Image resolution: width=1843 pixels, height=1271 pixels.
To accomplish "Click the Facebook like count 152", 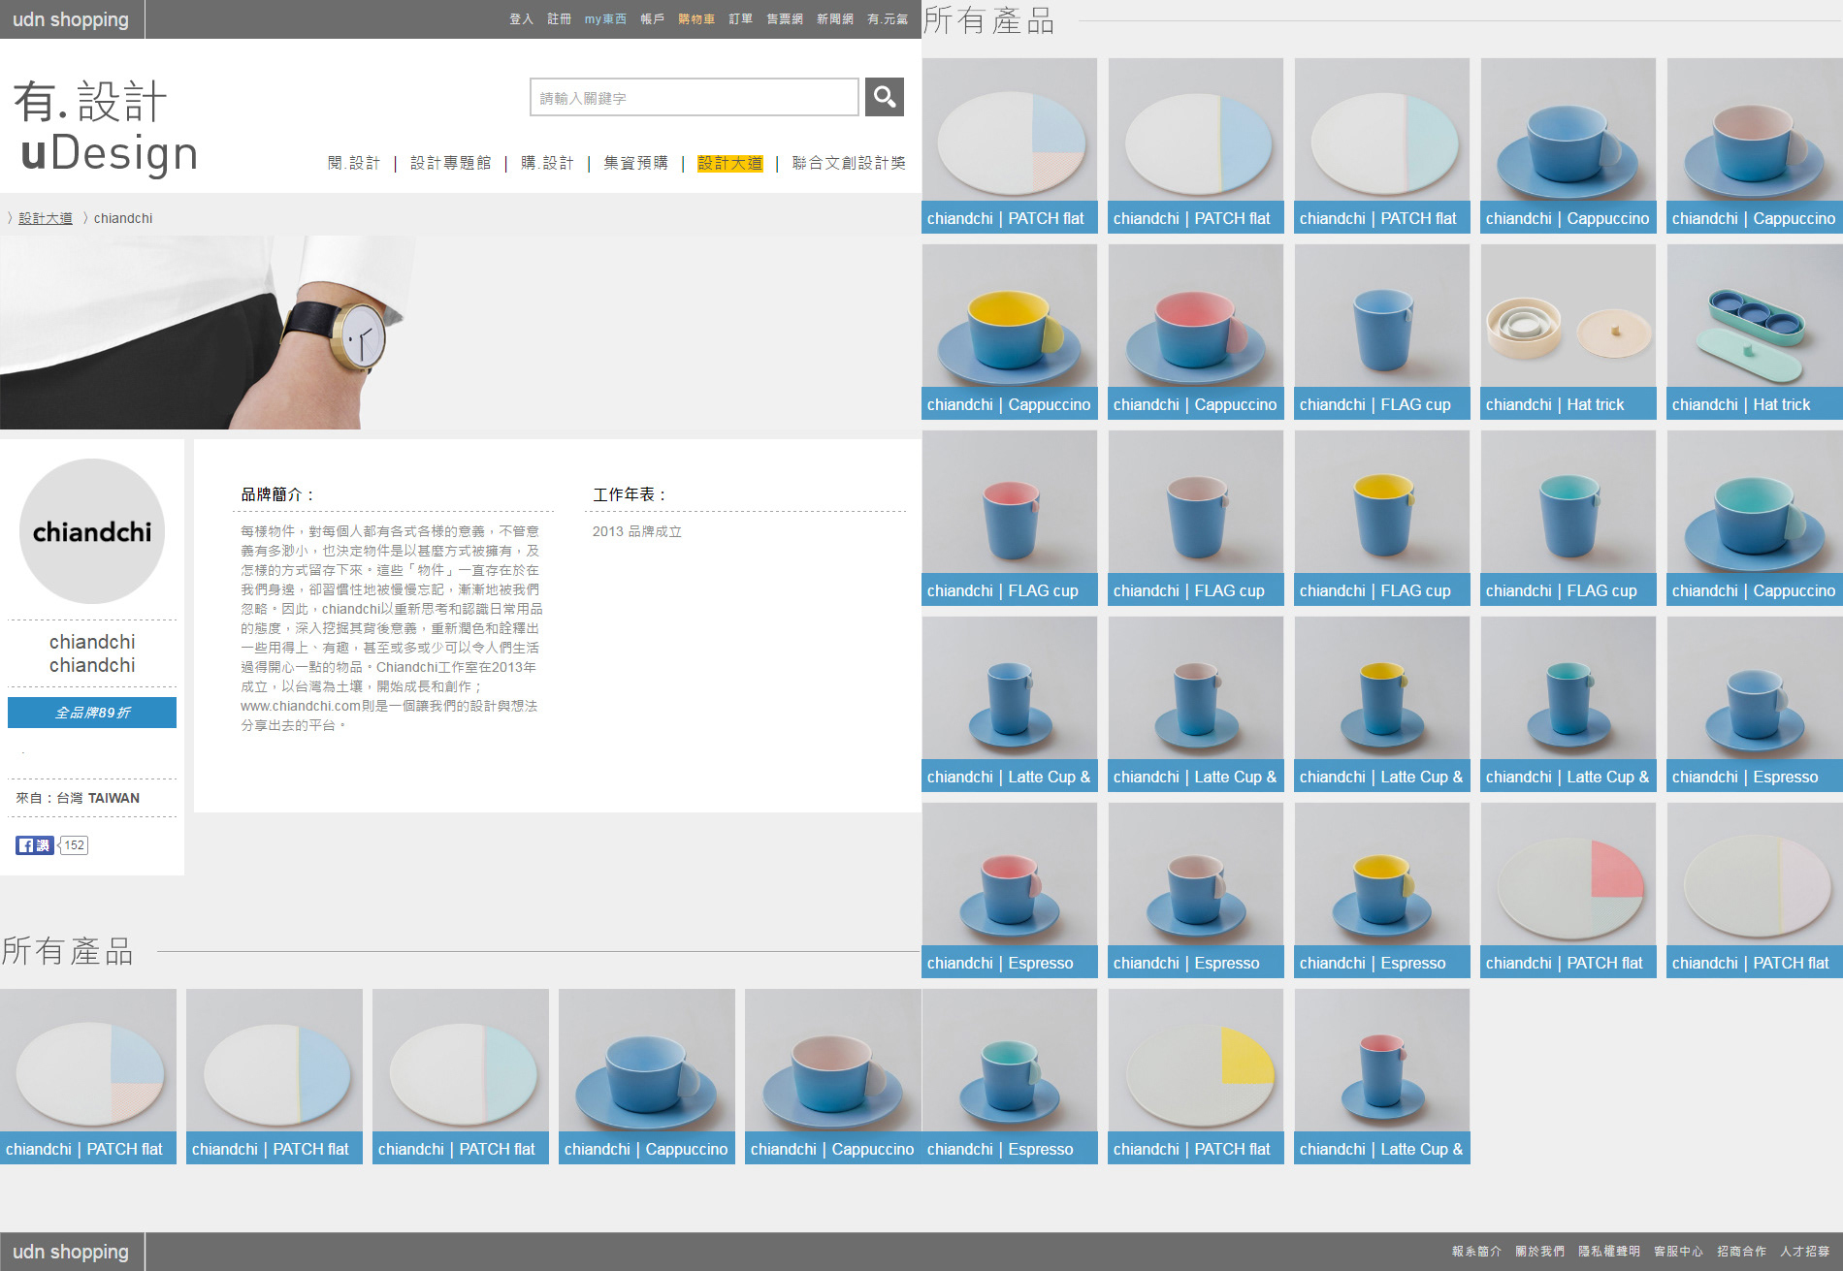I will click(74, 845).
